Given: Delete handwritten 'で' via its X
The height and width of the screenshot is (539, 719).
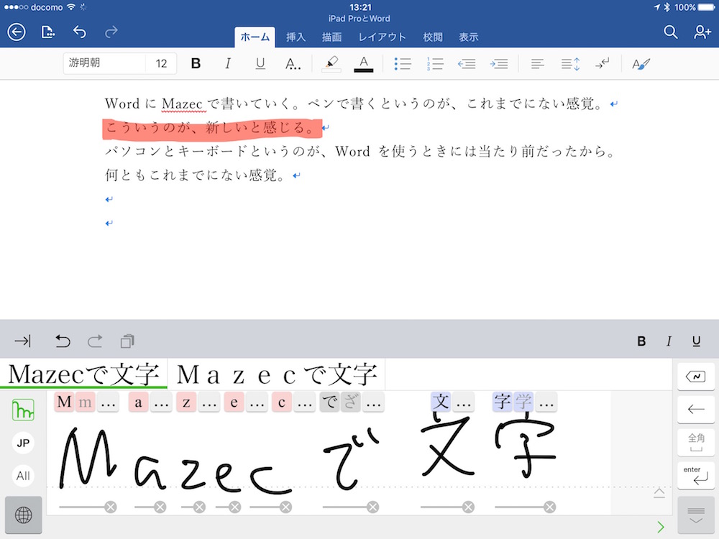Looking at the screenshot, I should [373, 507].
